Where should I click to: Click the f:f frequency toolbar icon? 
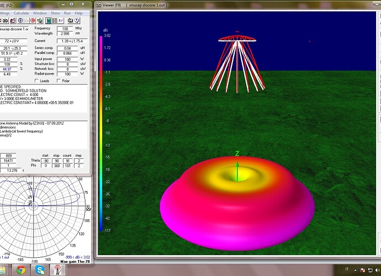[60, 20]
